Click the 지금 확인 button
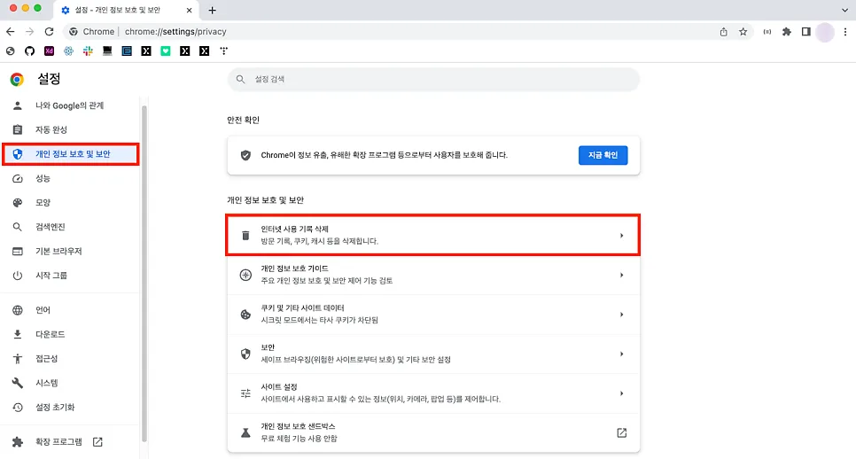Viewport: 856px width, 459px height. pyautogui.click(x=603, y=155)
